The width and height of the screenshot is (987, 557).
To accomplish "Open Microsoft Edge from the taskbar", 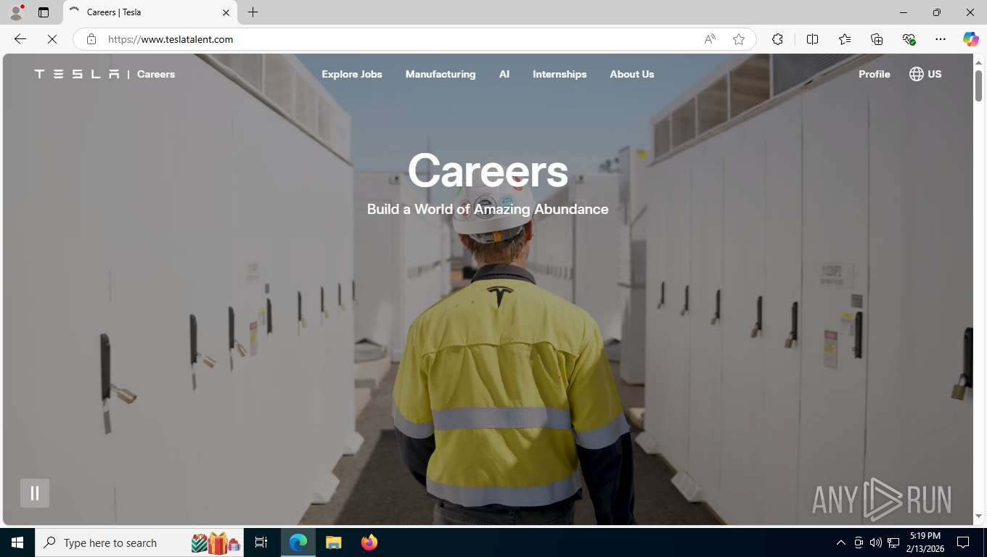I will tap(298, 542).
